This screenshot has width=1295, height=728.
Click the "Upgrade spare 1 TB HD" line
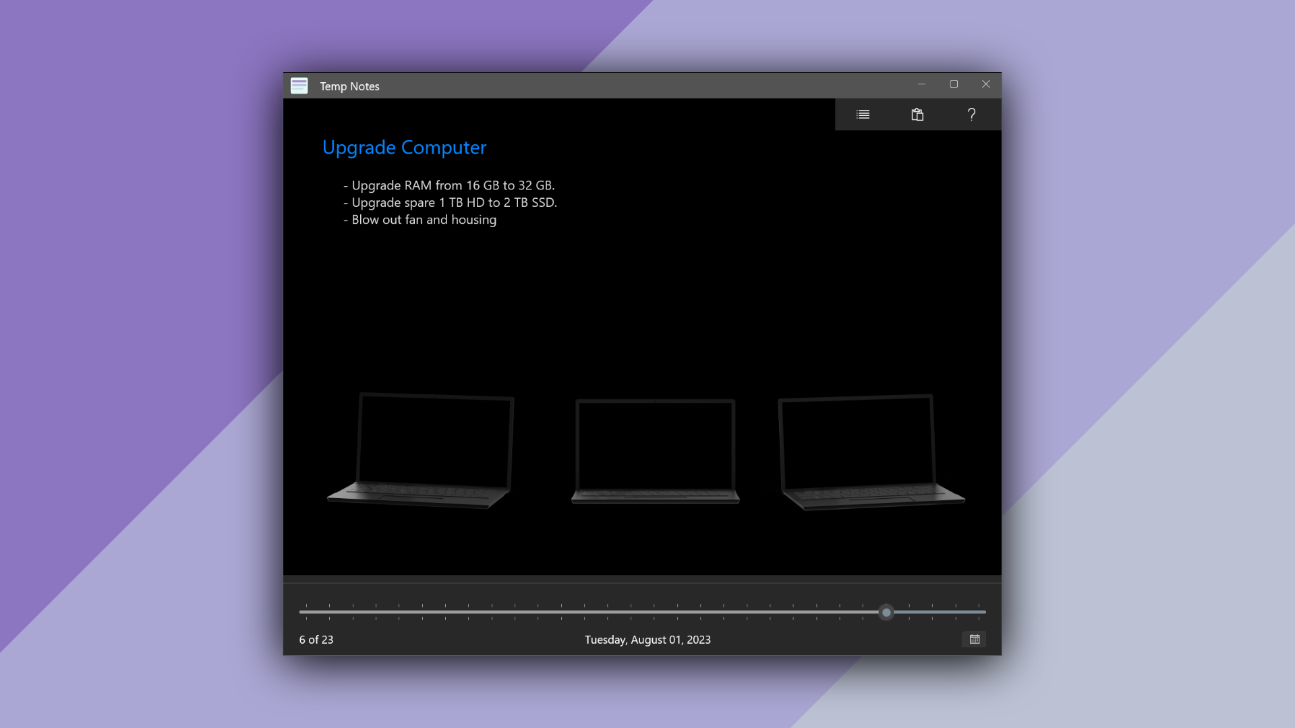click(453, 203)
